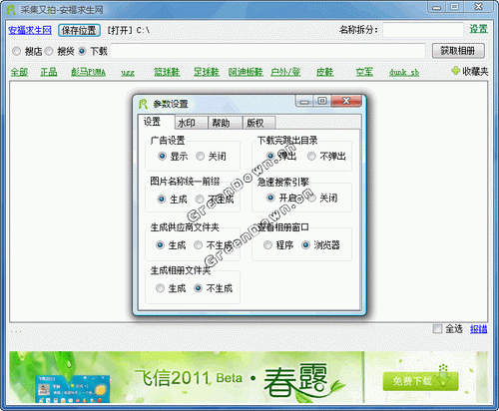
Task: Click the 名称拆分 input field
Action: 423,30
